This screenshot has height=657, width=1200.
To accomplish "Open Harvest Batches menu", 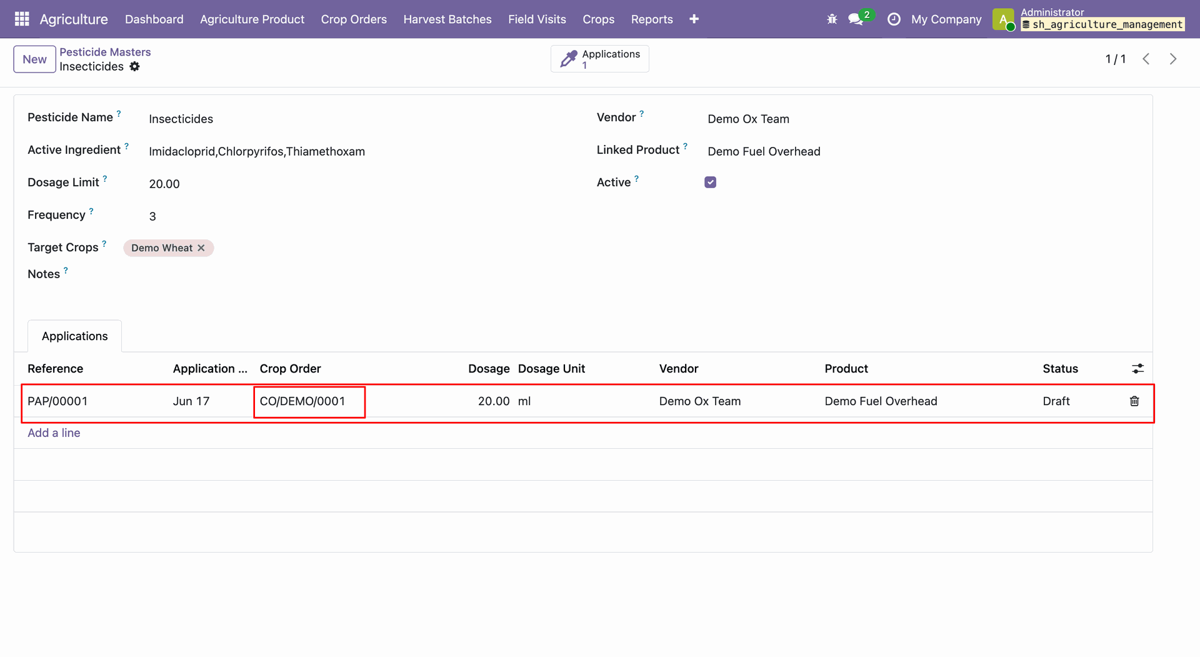I will [x=447, y=19].
